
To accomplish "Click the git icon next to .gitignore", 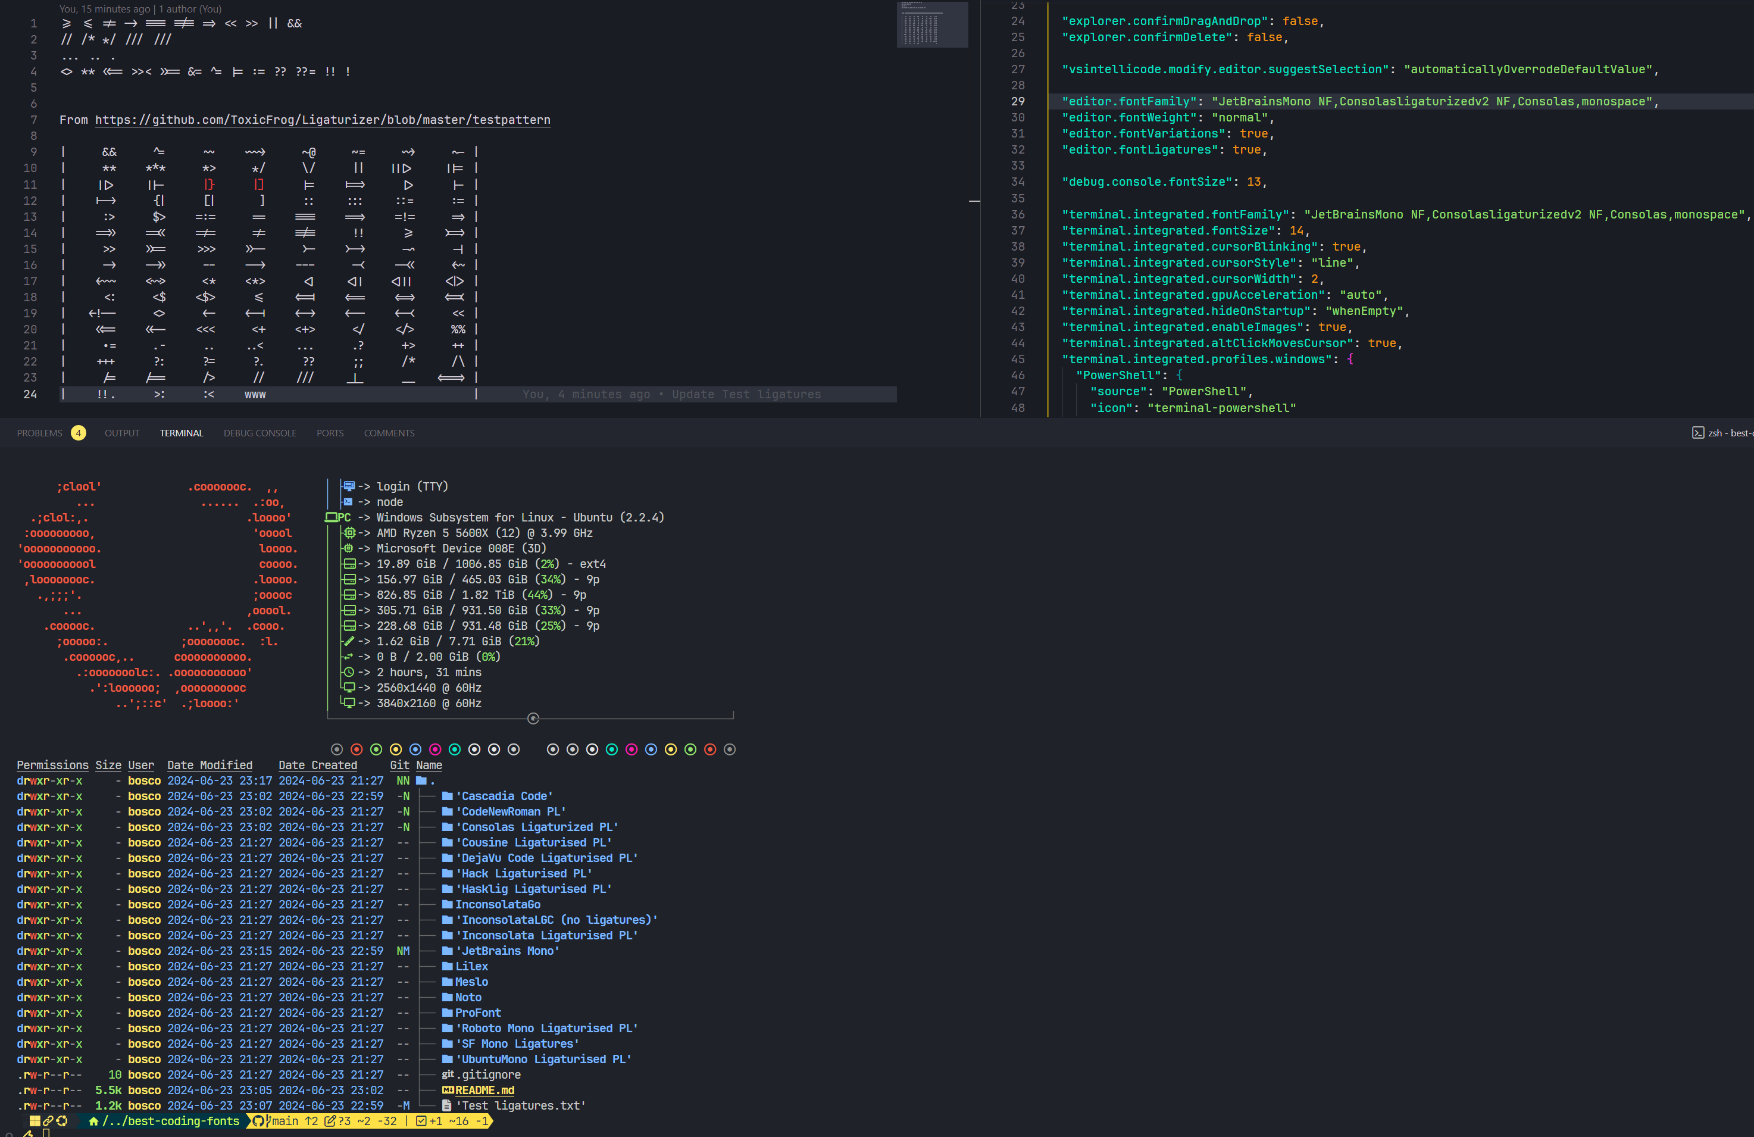I will (x=448, y=1074).
